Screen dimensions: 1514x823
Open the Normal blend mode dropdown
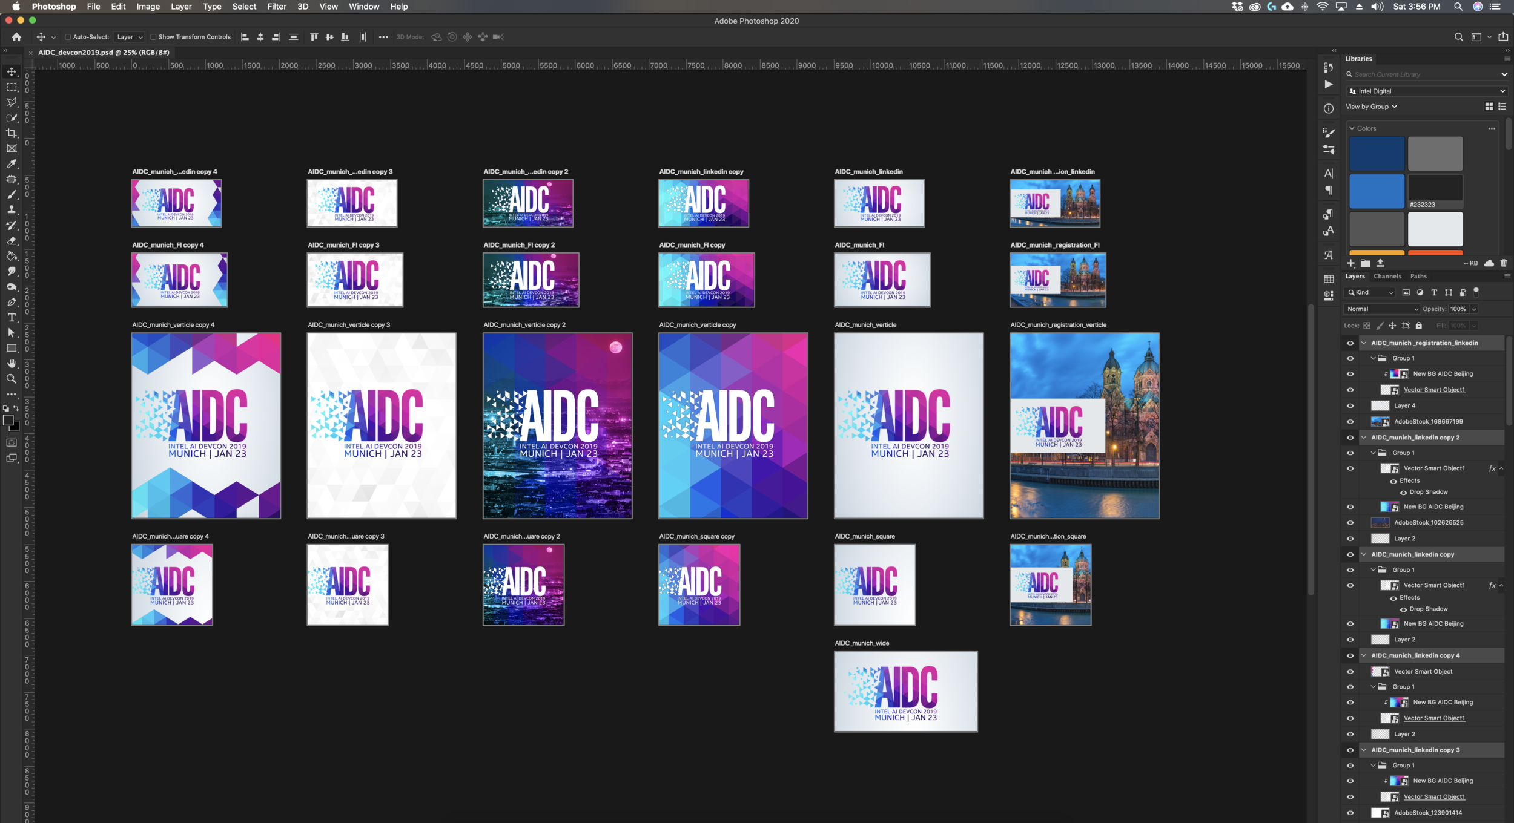pyautogui.click(x=1381, y=309)
